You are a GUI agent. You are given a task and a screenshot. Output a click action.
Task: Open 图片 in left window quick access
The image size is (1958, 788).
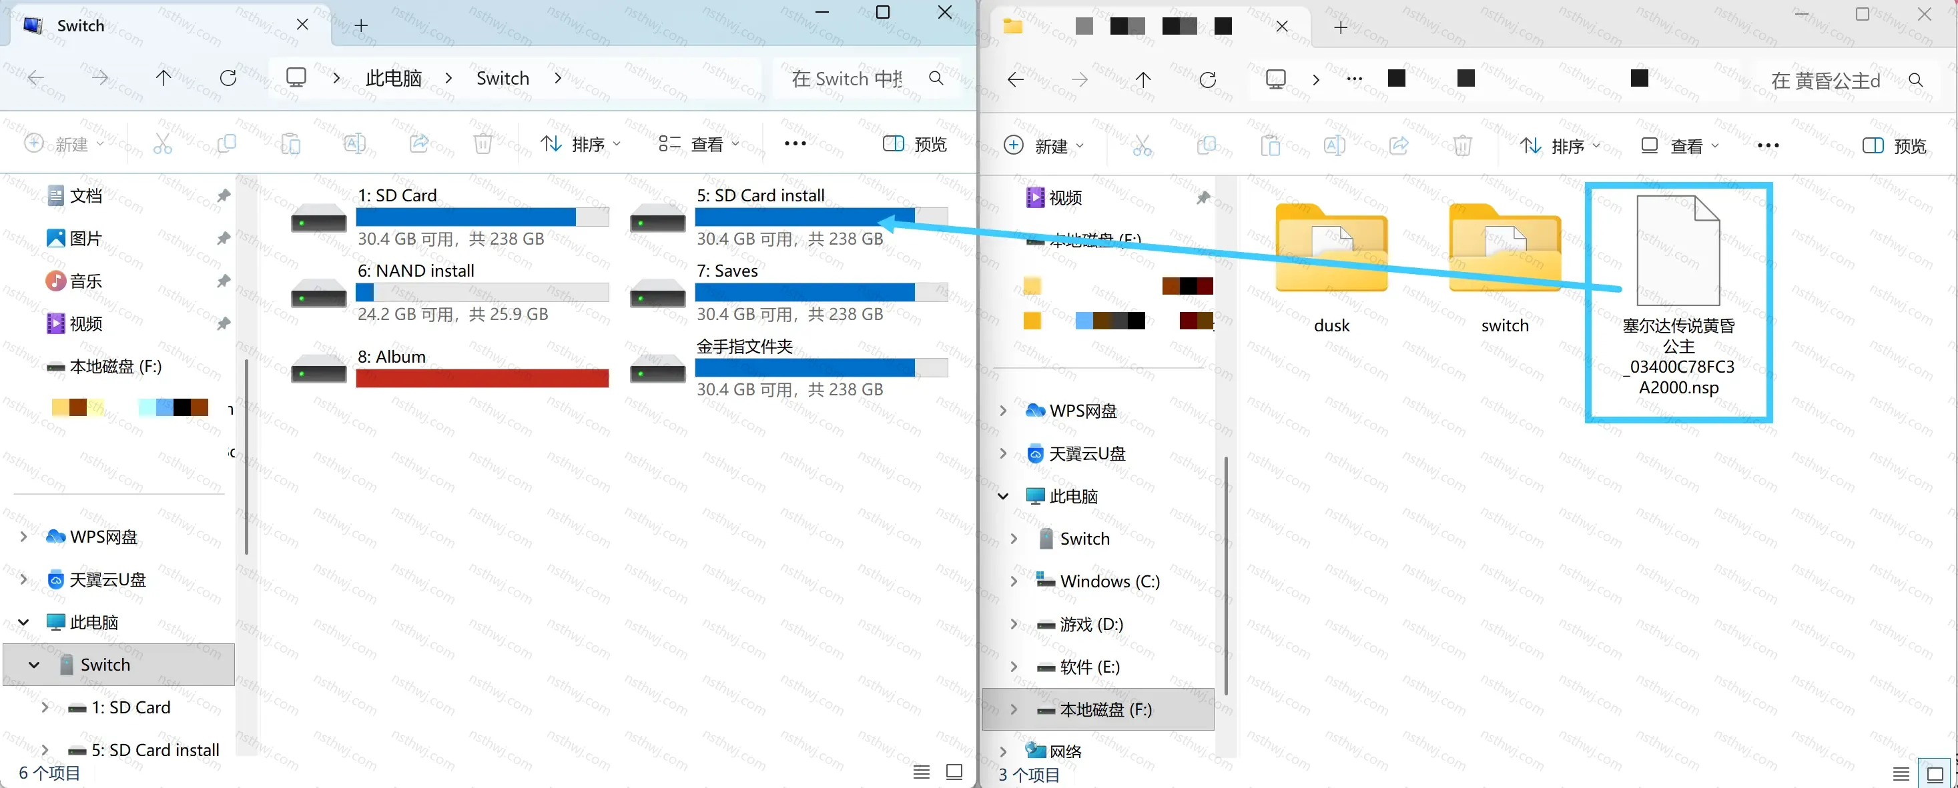pyautogui.click(x=85, y=239)
